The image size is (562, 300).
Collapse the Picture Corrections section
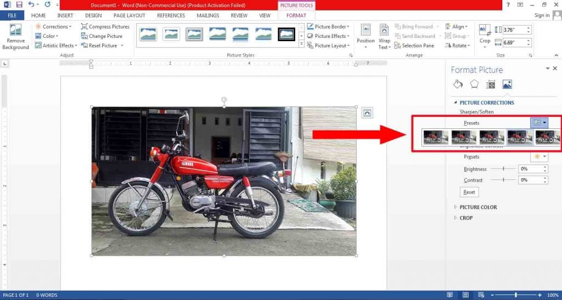pos(486,103)
